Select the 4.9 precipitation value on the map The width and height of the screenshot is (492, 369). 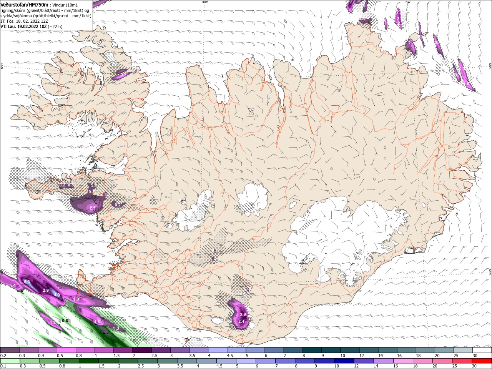(x=57, y=295)
